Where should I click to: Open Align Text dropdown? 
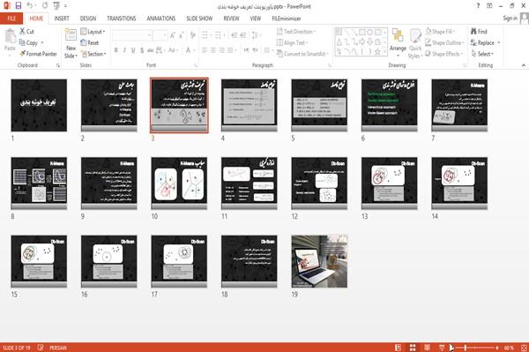(x=292, y=42)
